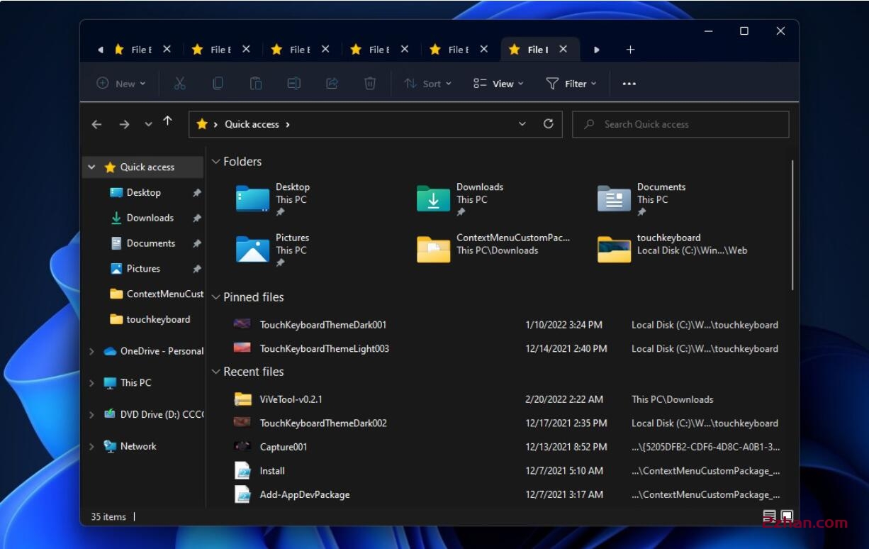Click the New button
Viewport: 869px width, 549px height.
pos(120,83)
